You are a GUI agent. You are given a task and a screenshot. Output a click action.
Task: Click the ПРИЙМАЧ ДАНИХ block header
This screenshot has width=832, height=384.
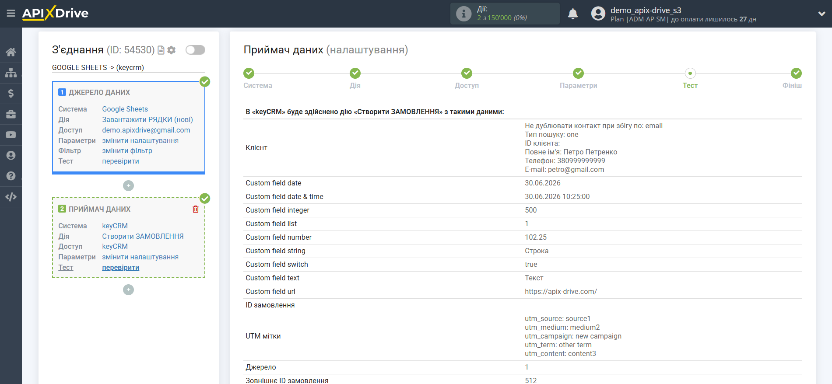pyautogui.click(x=99, y=209)
